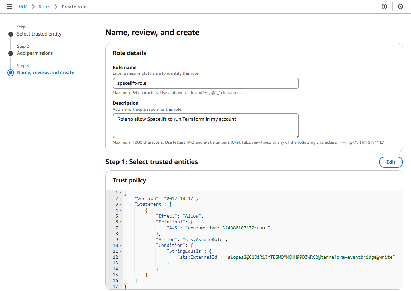Click Edit for Step 1 trusted entities

click(x=391, y=162)
